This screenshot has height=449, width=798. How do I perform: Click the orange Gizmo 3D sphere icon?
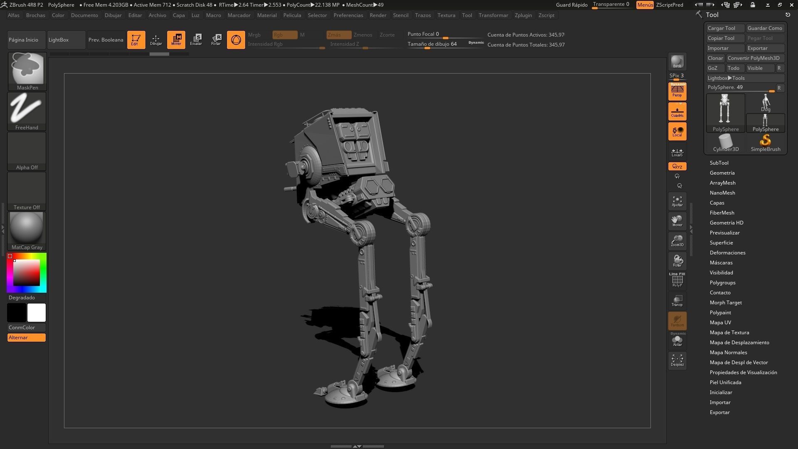[236, 40]
